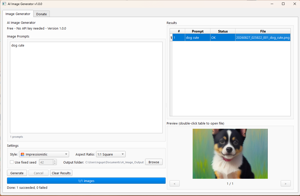
Task: Select the 'dog cute' prompt cell
Action: (198, 37)
